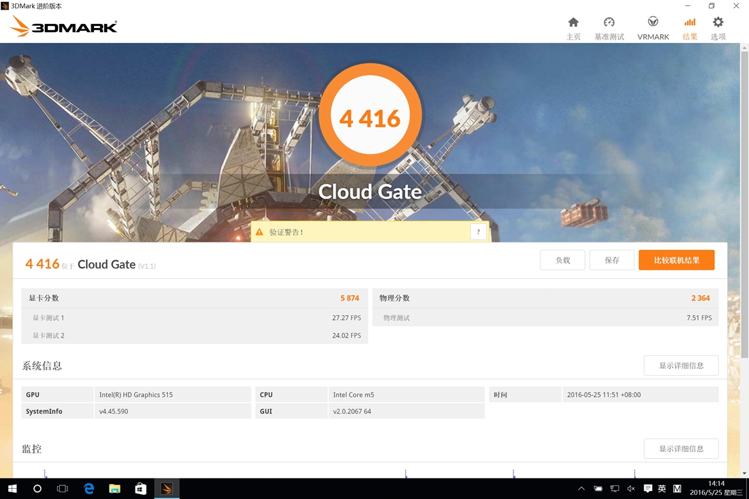Click the 3DMark logo in header
749x499 pixels.
pyautogui.click(x=63, y=27)
